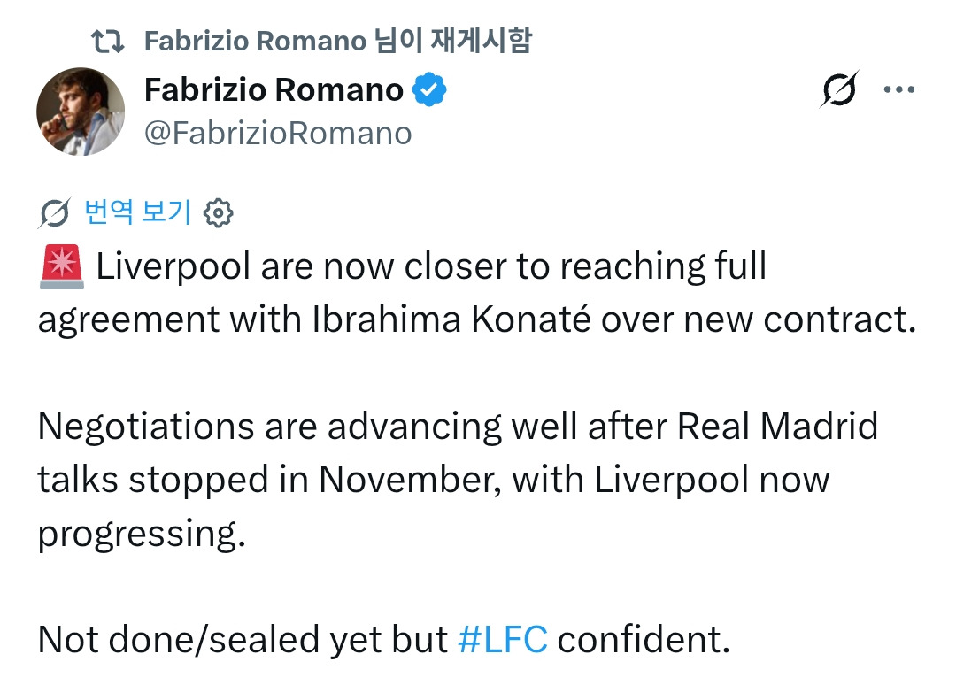Open translation settings gear icon
956x685 pixels.
[x=218, y=212]
